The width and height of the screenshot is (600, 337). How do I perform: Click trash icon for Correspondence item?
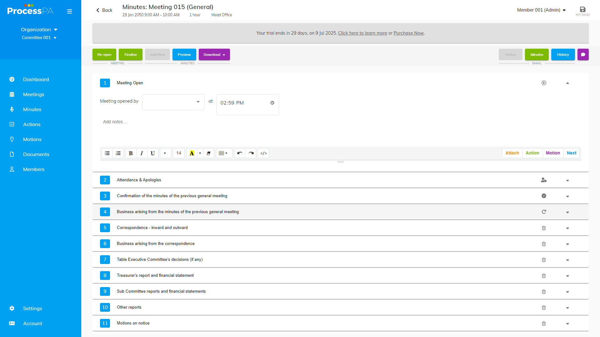click(544, 228)
